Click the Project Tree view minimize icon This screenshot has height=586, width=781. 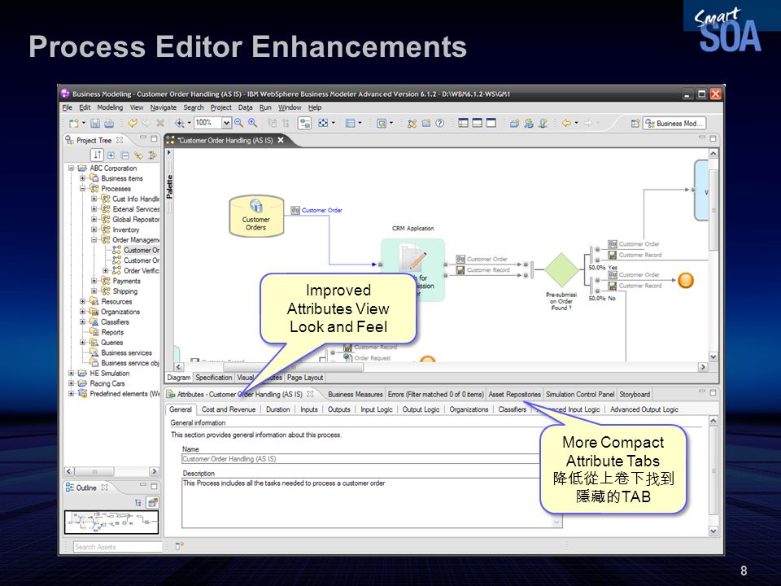[143, 138]
